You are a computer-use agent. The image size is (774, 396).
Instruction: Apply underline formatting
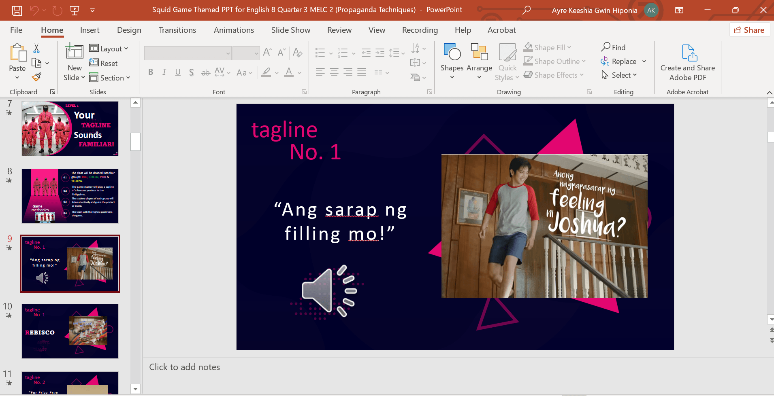tap(178, 72)
